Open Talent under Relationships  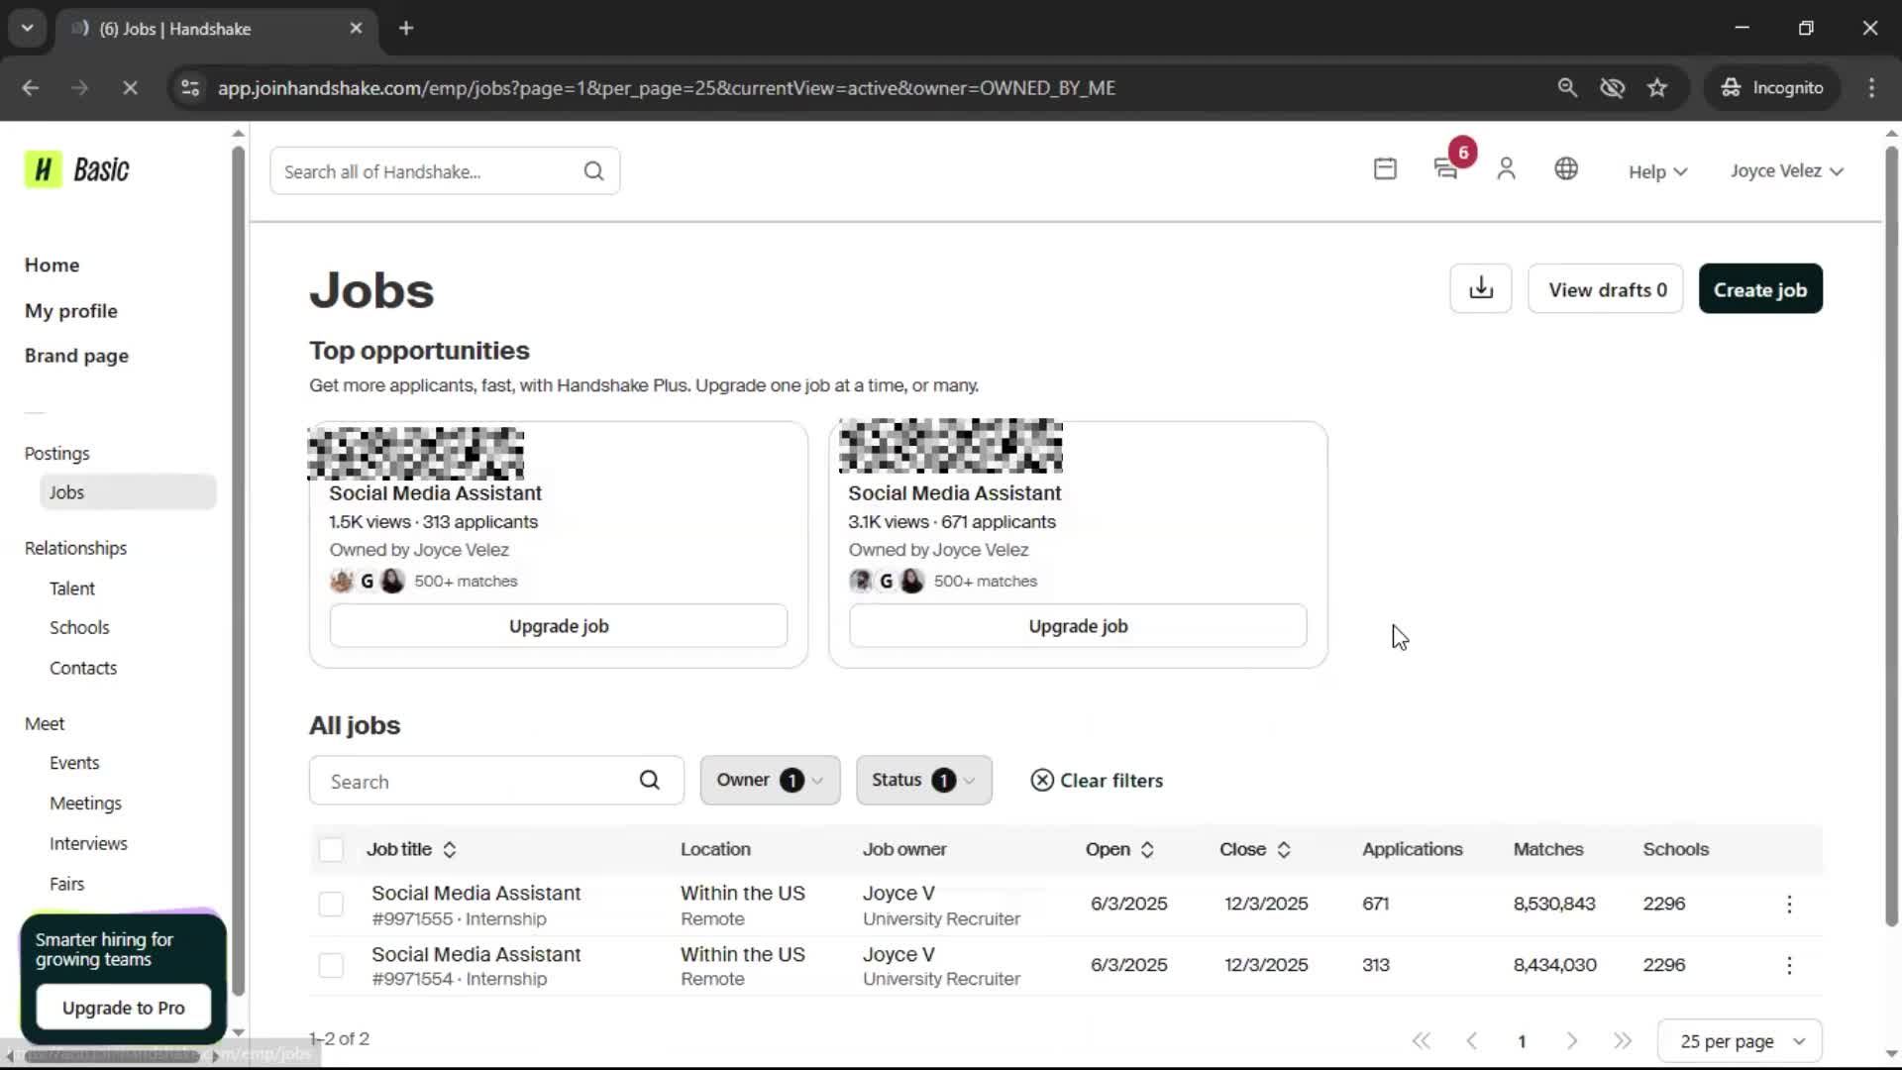click(x=72, y=588)
